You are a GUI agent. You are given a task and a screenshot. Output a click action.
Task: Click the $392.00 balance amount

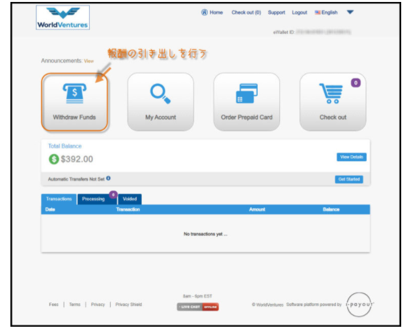pos(77,159)
